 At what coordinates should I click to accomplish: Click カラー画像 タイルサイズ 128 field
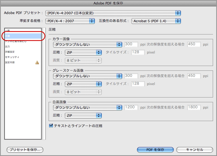[138, 52]
